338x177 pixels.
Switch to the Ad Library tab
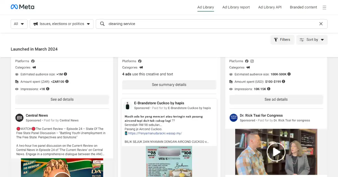click(x=206, y=7)
